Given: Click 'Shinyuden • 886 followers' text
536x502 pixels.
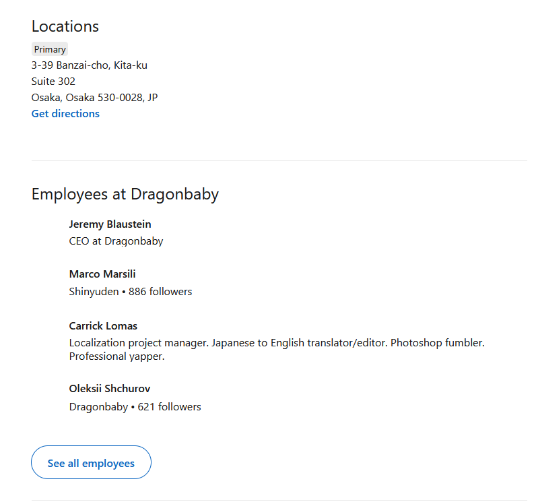Looking at the screenshot, I should click(131, 292).
